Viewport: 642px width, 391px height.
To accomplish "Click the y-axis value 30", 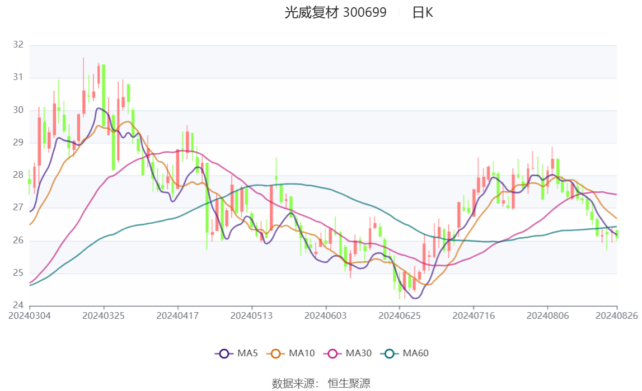I will [x=18, y=110].
